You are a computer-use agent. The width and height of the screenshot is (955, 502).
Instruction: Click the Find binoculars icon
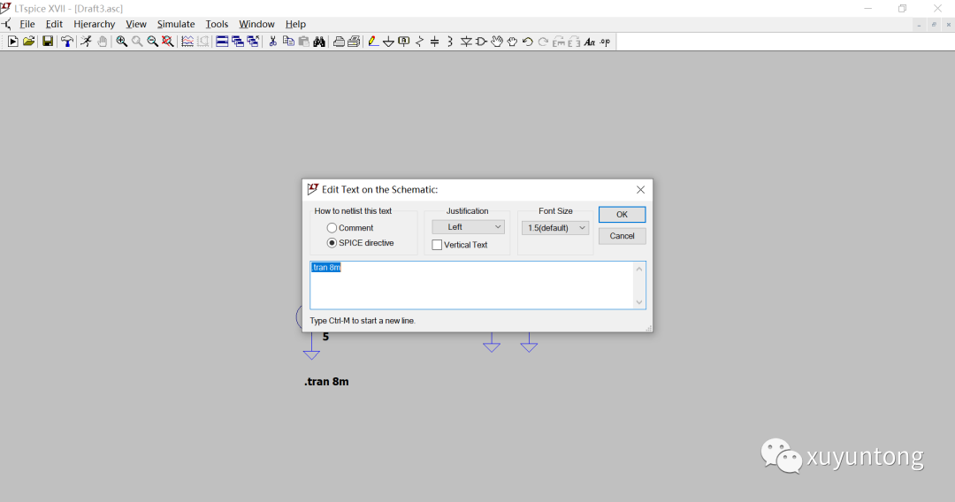319,42
